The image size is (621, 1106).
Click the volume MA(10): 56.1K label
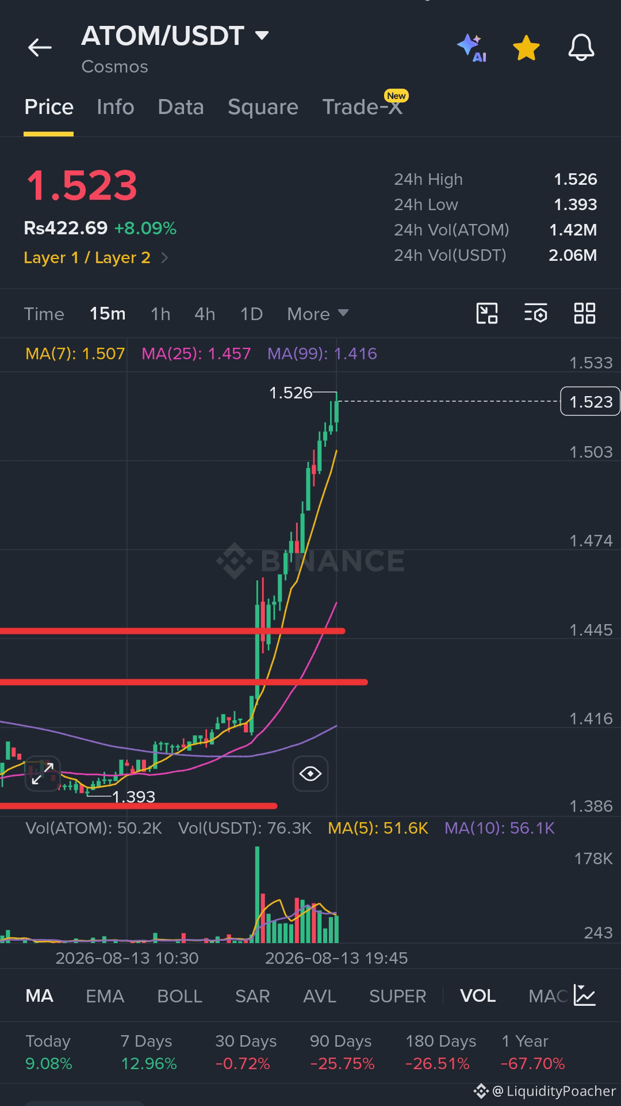pos(499,828)
